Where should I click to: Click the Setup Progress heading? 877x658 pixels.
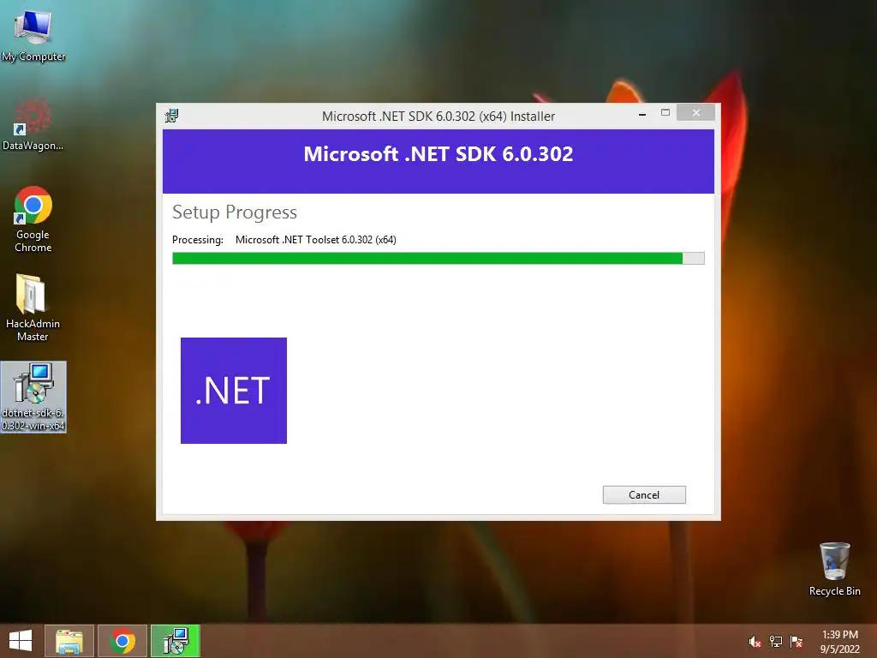pos(235,212)
